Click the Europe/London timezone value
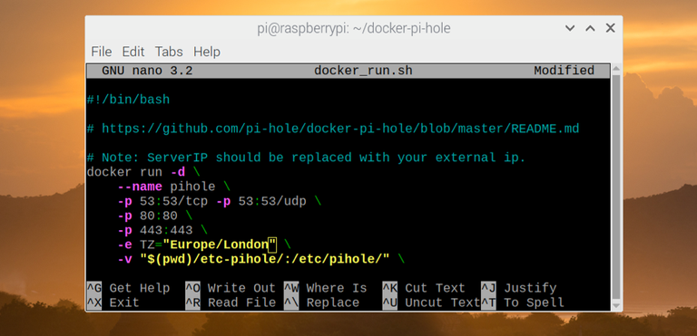 click(x=220, y=245)
